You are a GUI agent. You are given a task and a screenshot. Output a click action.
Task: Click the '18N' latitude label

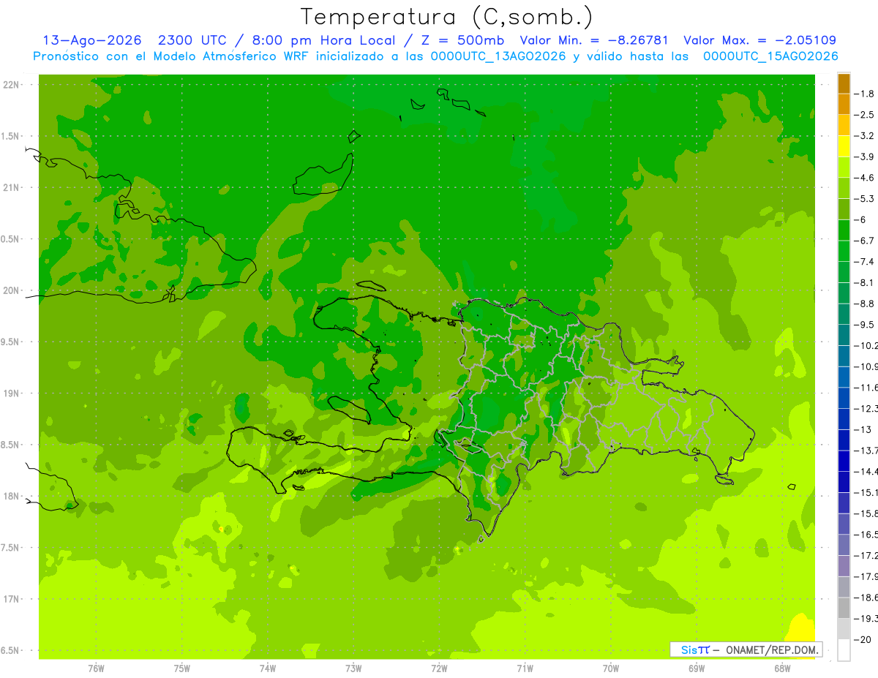[x=11, y=496]
